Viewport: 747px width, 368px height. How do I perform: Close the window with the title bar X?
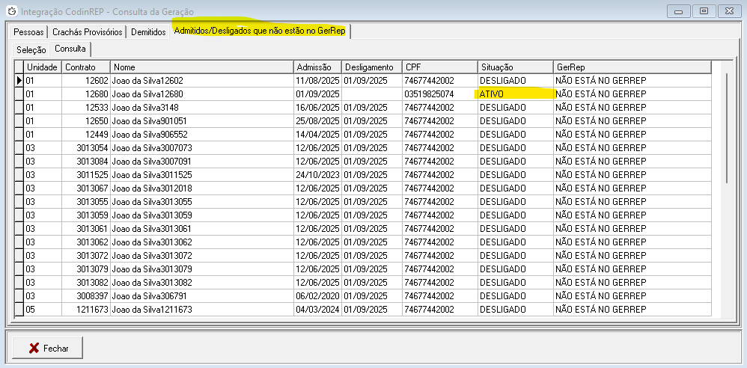(728, 10)
